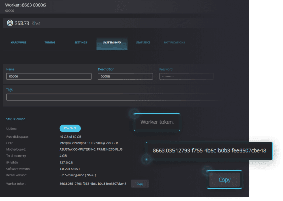Click the Status: online text

15,119
